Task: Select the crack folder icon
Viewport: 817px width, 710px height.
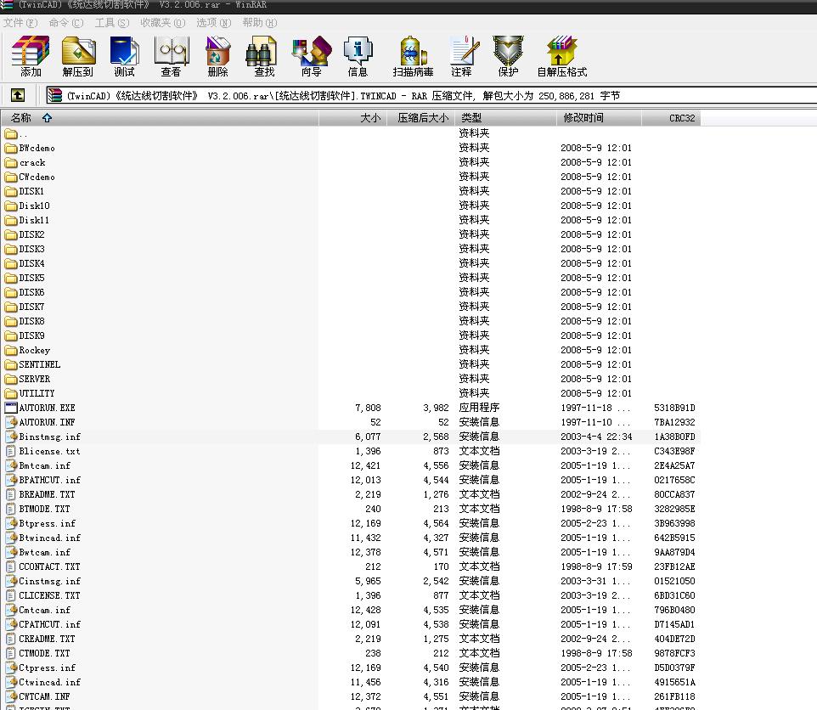Action: click(11, 162)
